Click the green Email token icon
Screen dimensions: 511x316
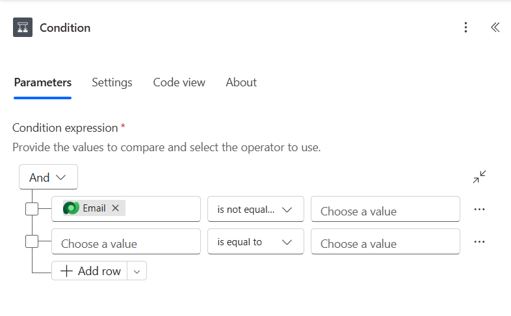tap(71, 208)
